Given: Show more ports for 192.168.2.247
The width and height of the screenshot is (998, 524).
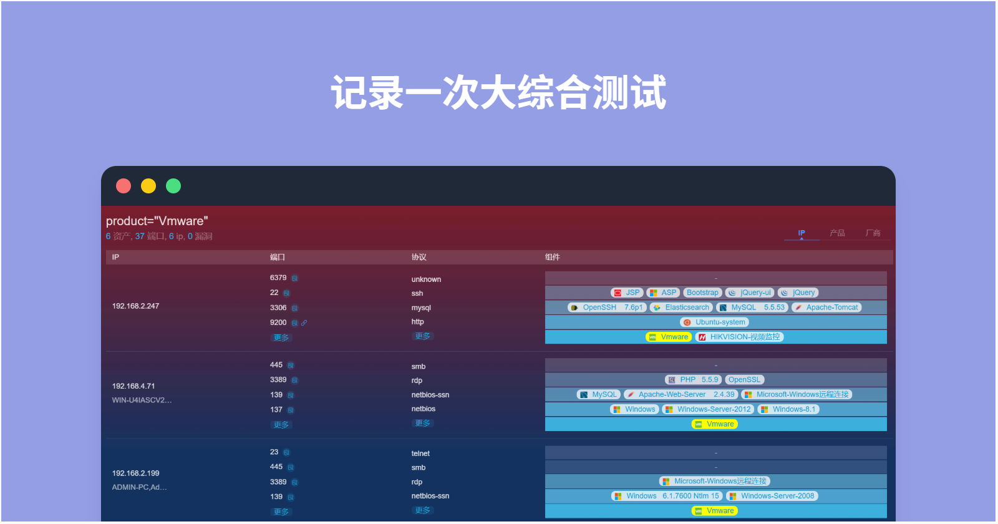Looking at the screenshot, I should click(x=281, y=337).
